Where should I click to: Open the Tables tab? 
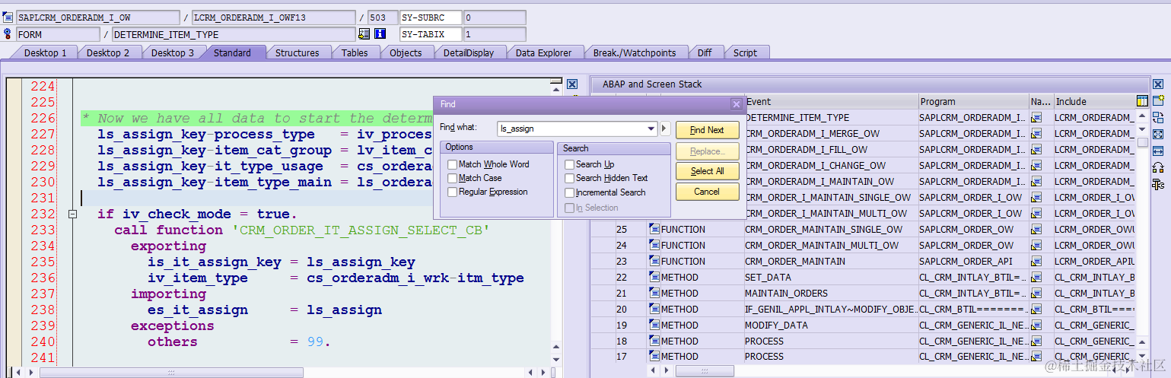(355, 52)
